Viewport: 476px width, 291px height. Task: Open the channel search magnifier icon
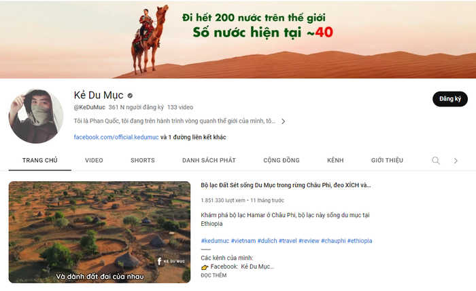pyautogui.click(x=436, y=161)
